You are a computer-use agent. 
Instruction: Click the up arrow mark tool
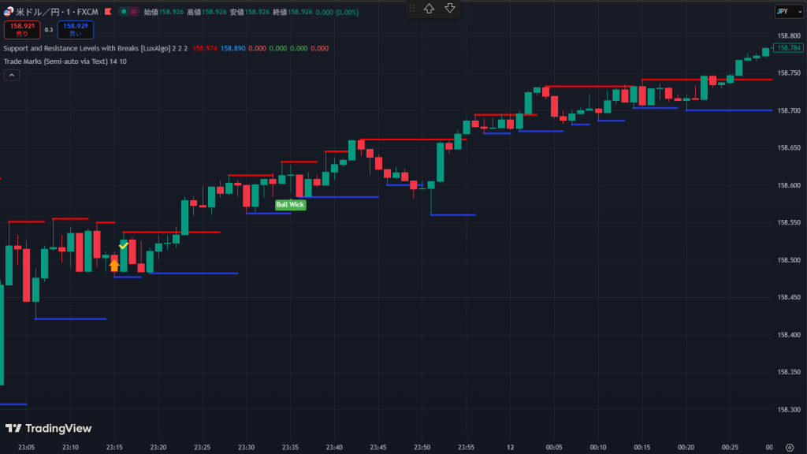(429, 9)
